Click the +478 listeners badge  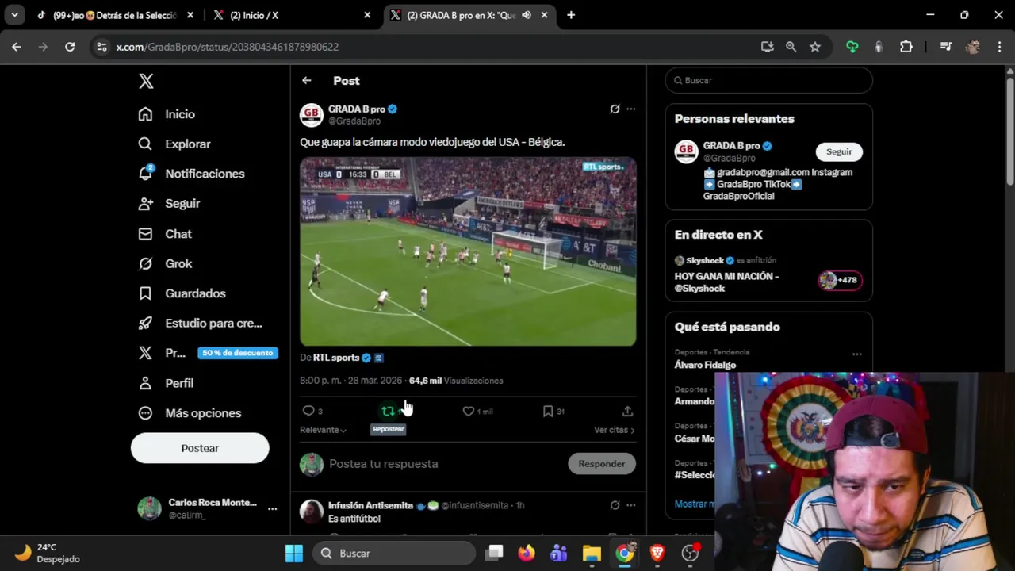pyautogui.click(x=841, y=280)
